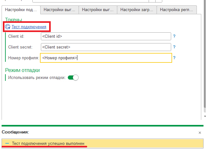Open help hint next to Client secret

[174, 47]
